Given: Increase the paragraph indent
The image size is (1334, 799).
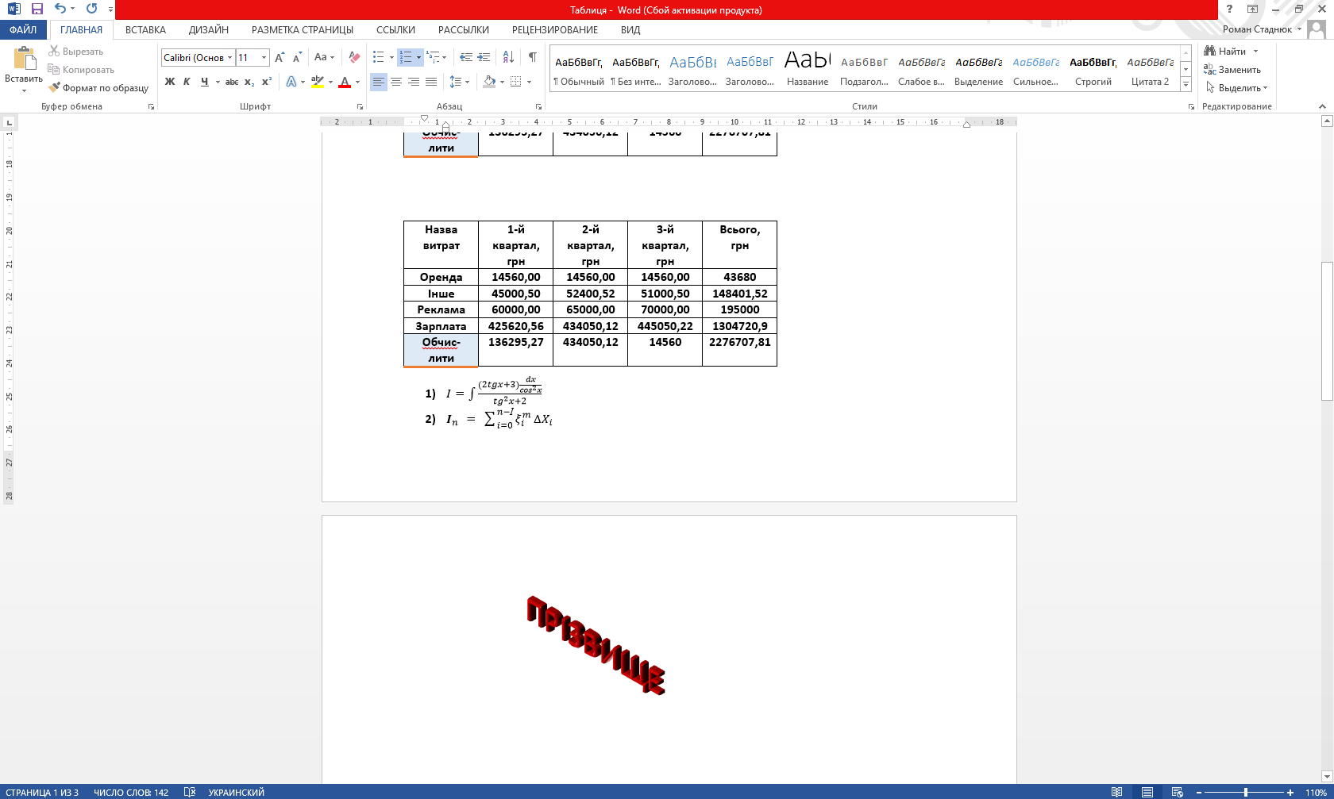Looking at the screenshot, I should pos(484,57).
